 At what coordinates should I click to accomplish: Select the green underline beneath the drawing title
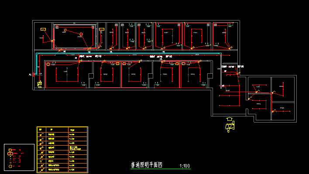point(161,169)
